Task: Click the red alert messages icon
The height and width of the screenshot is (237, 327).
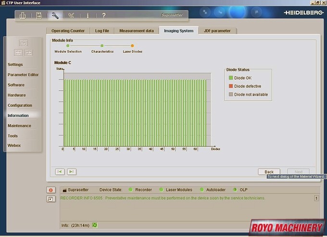Action: tap(50, 190)
